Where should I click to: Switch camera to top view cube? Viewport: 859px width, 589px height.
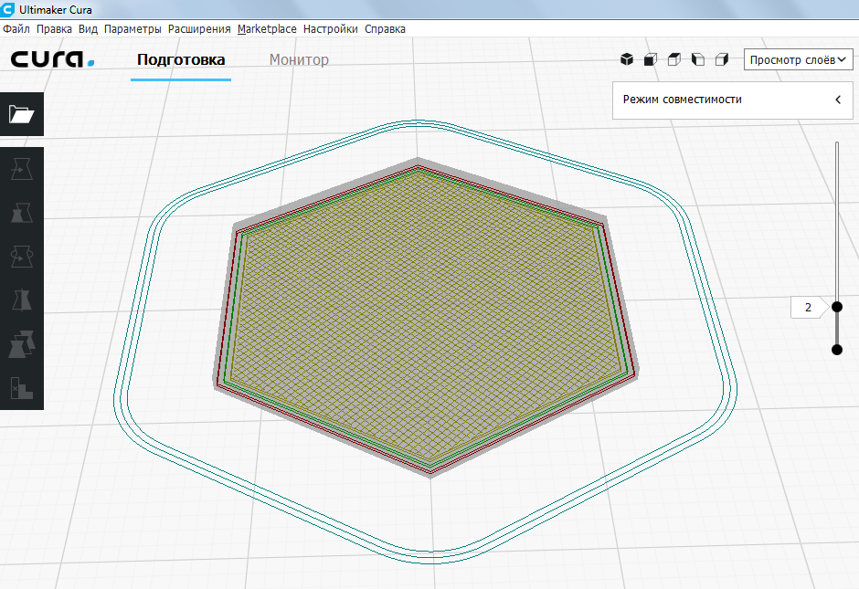673,60
